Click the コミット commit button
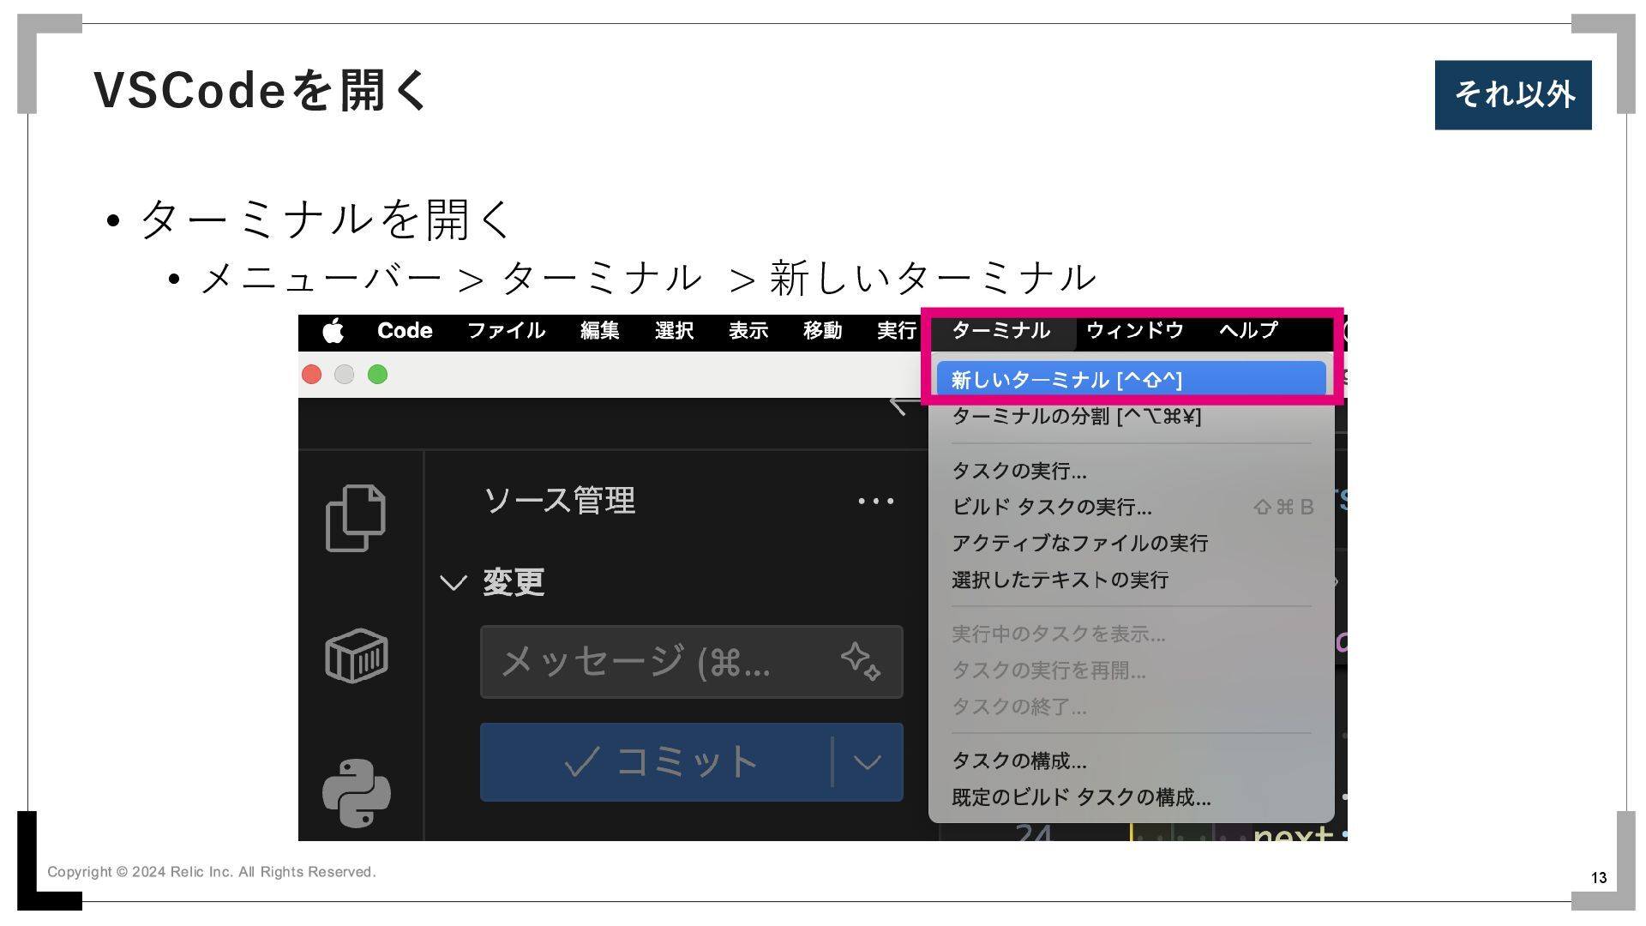Viewport: 1646px width, 926px height. click(656, 762)
